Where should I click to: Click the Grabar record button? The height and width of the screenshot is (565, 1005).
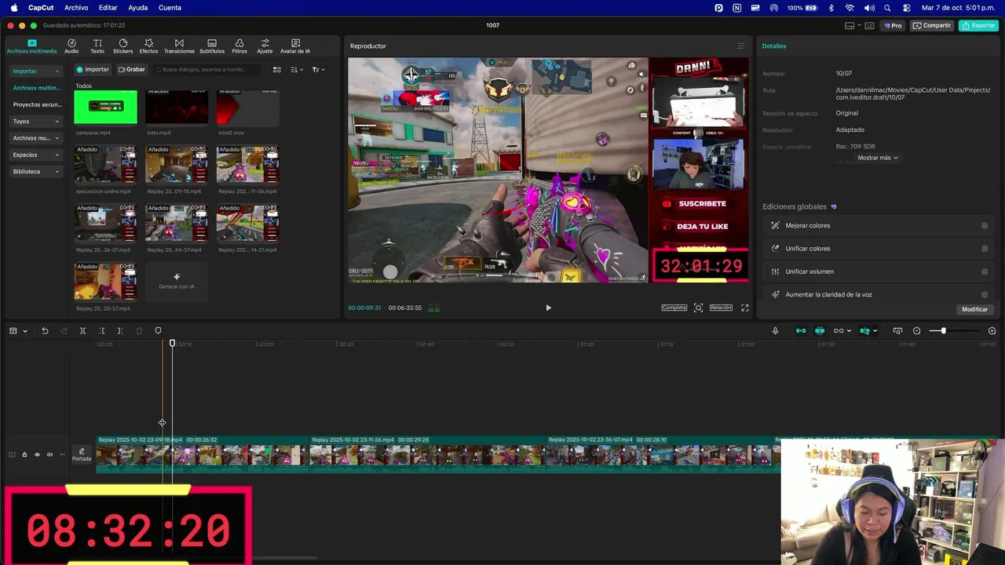[132, 69]
